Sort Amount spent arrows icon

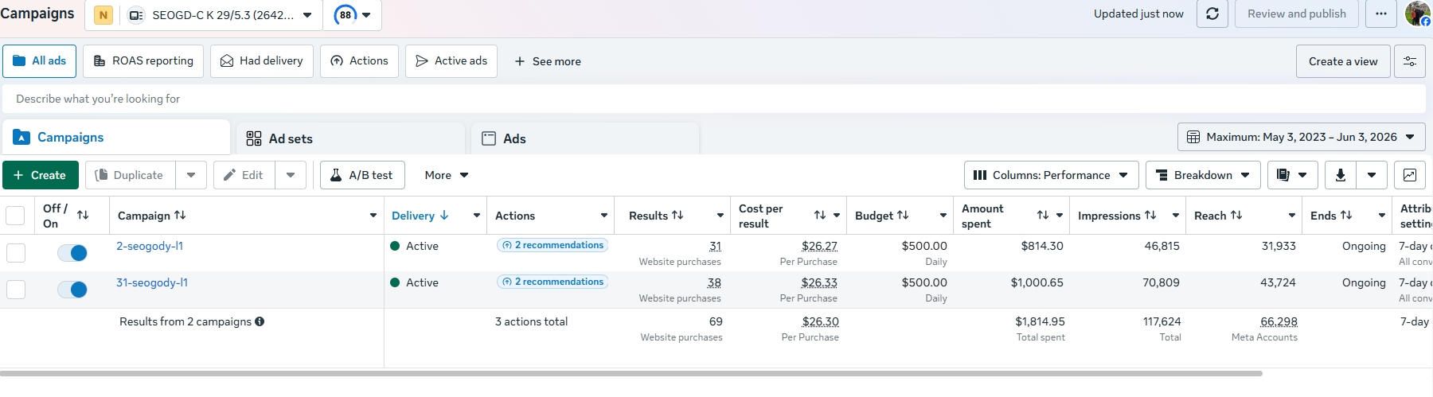[x=1043, y=216]
